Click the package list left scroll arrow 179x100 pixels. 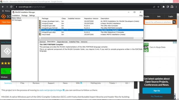(40, 38)
